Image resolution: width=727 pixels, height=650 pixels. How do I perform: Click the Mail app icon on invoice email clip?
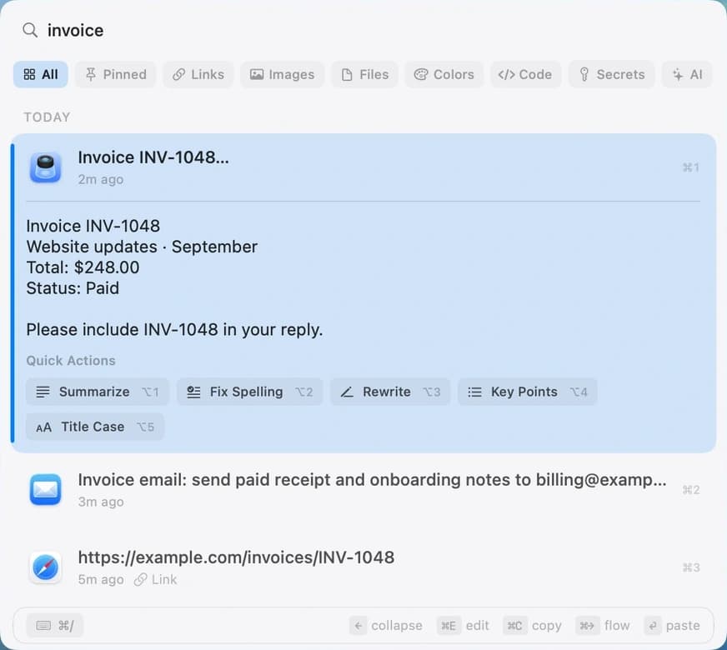click(x=45, y=489)
